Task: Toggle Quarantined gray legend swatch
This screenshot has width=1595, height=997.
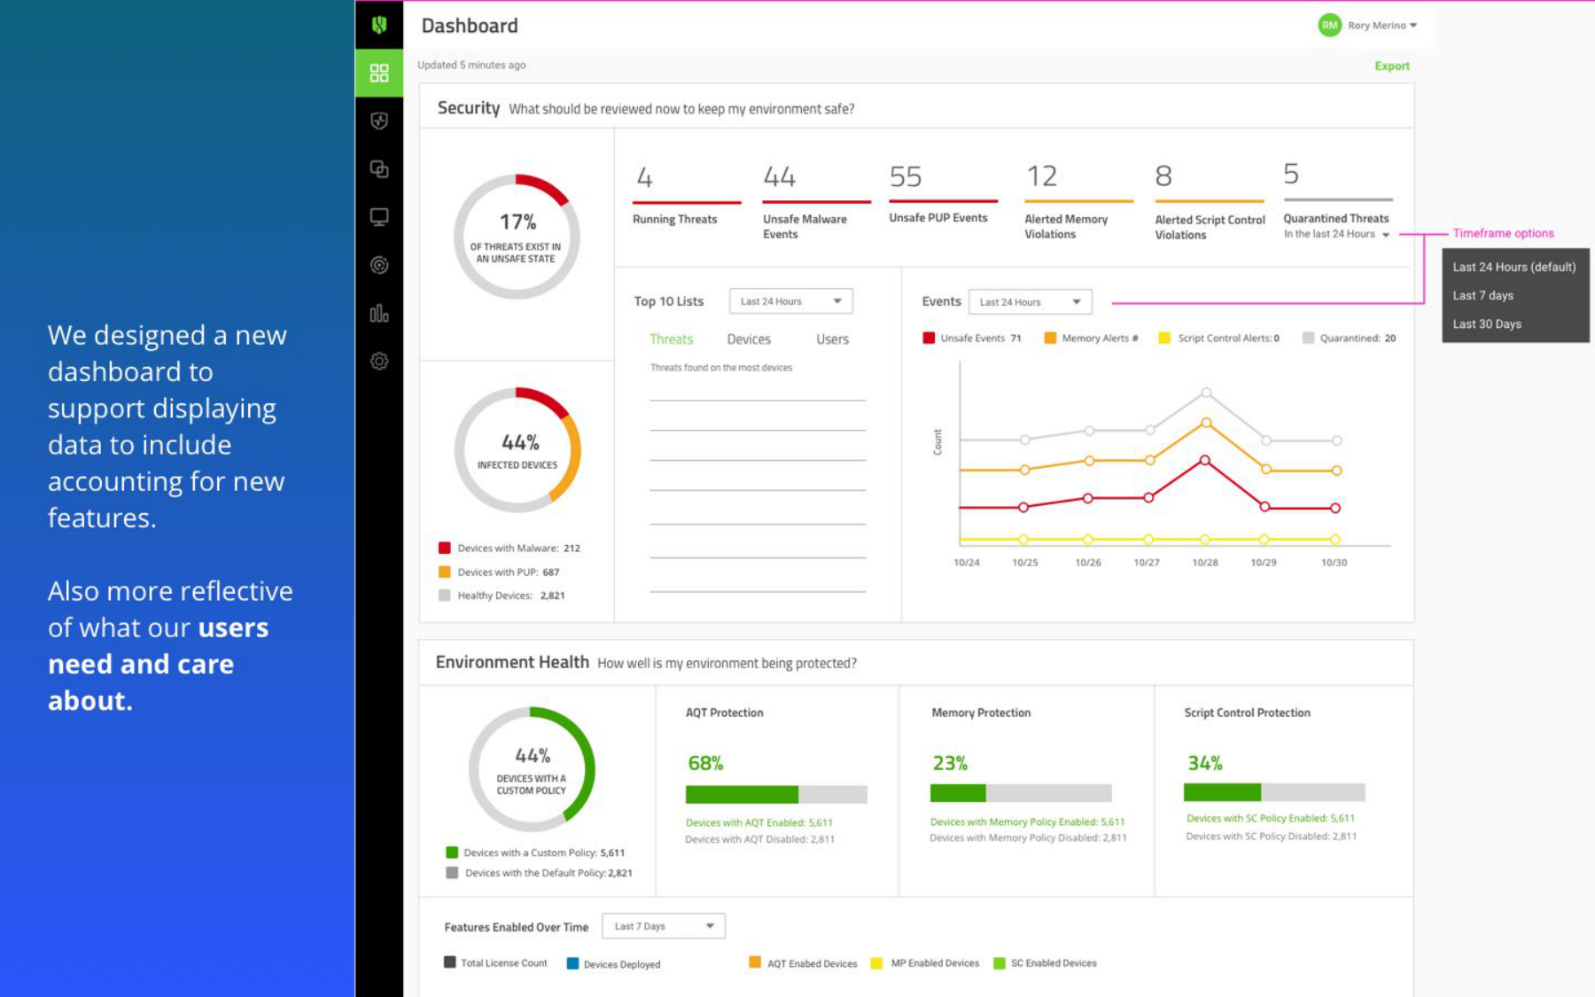Action: 1308,338
